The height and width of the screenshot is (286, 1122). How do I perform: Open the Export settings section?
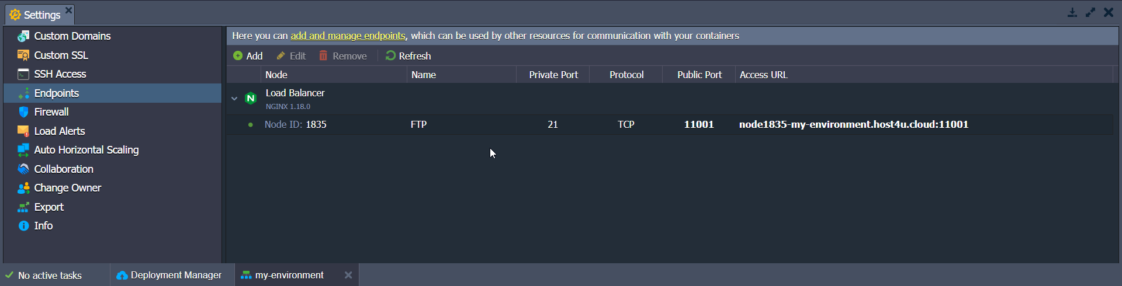[49, 207]
